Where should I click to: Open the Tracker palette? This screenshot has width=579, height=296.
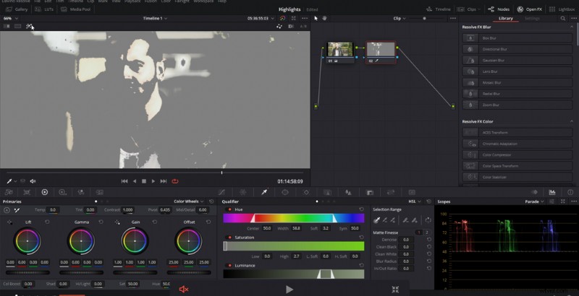[306, 192]
